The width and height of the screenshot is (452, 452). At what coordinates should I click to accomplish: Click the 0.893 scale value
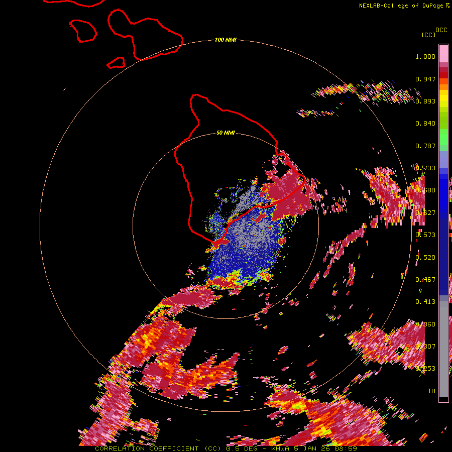[425, 101]
